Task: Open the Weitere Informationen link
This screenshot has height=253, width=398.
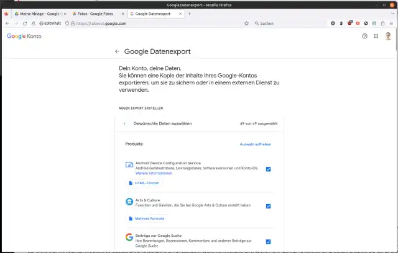Action: [x=145, y=173]
